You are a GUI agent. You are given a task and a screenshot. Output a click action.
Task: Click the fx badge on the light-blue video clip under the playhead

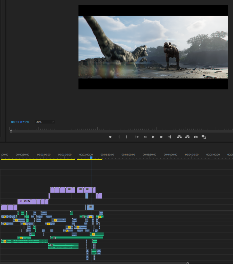(x=90, y=207)
